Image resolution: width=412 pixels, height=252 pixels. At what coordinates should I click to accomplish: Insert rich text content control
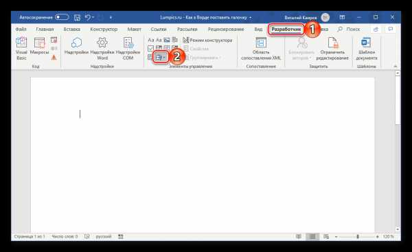[x=151, y=41]
